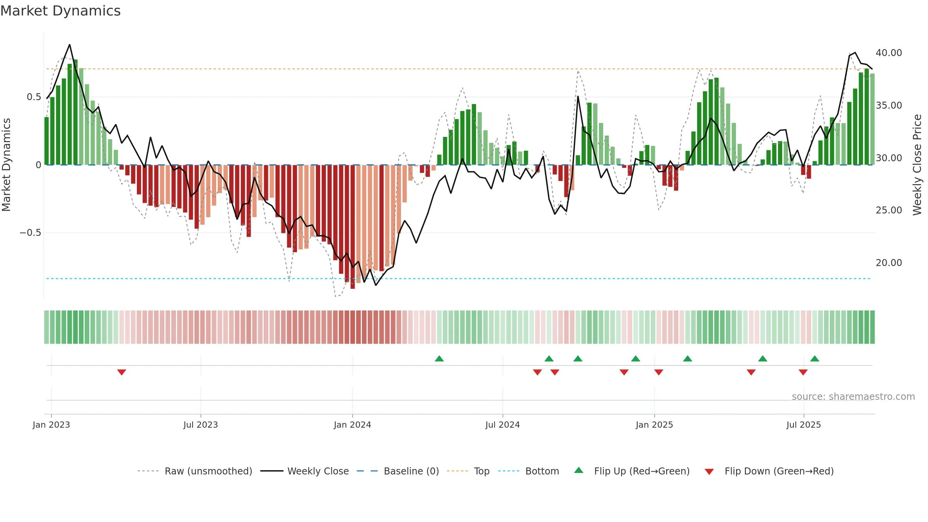Click the 'source: sharemaestro.com' text

click(853, 396)
